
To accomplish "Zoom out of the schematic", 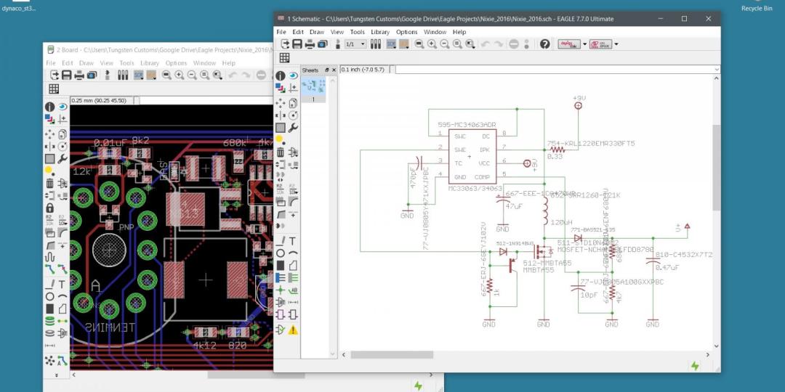I will 445,44.
